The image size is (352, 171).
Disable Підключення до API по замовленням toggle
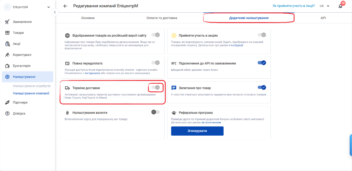(262, 63)
